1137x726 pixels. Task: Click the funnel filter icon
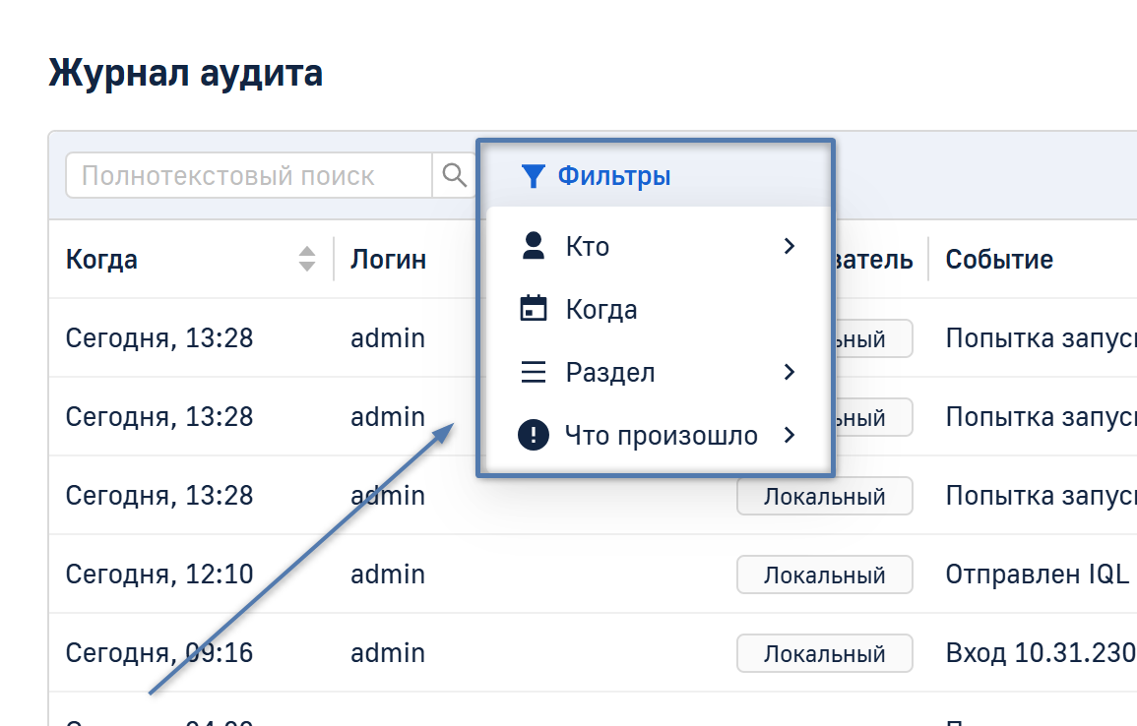pos(533,176)
